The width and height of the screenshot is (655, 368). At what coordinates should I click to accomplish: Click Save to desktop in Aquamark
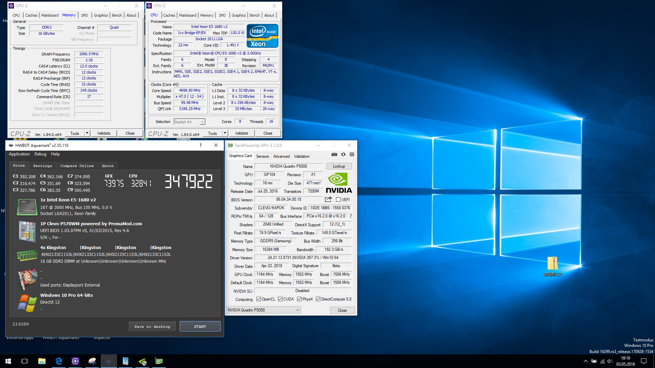click(152, 326)
